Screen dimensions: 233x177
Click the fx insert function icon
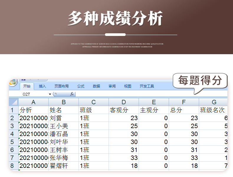point(72,94)
